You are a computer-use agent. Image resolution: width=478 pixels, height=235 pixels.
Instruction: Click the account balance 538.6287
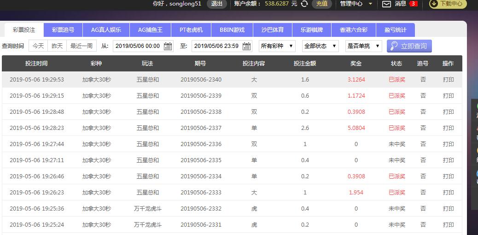click(x=276, y=4)
